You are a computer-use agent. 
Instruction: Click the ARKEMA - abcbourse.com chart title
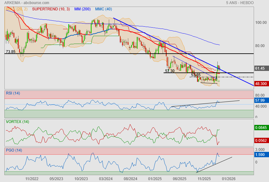pyautogui.click(x=27, y=3)
